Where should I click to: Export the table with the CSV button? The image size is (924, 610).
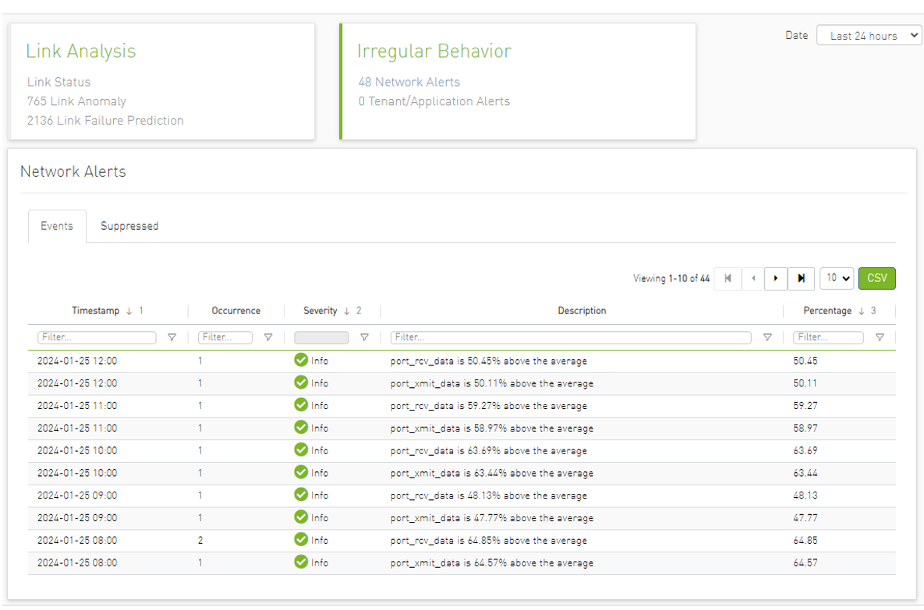coord(877,279)
